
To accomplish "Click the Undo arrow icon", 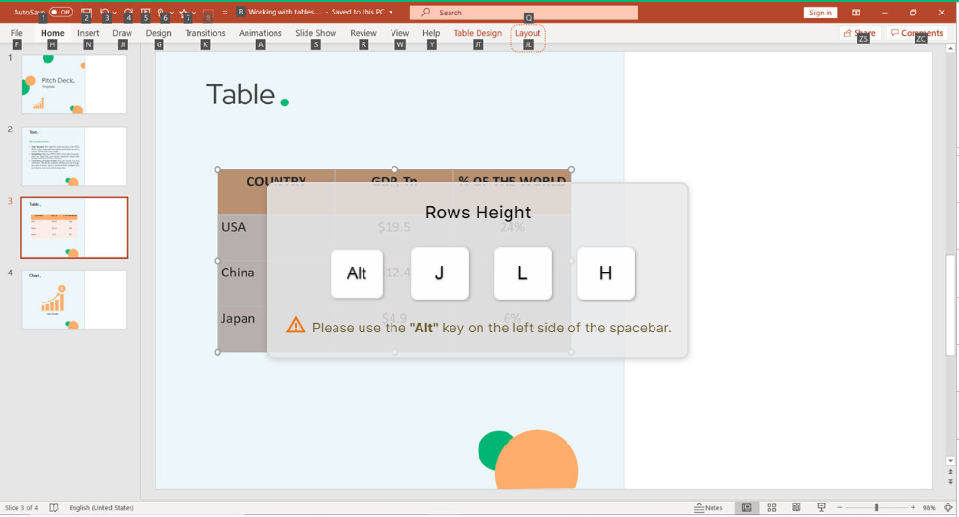I will 104,12.
